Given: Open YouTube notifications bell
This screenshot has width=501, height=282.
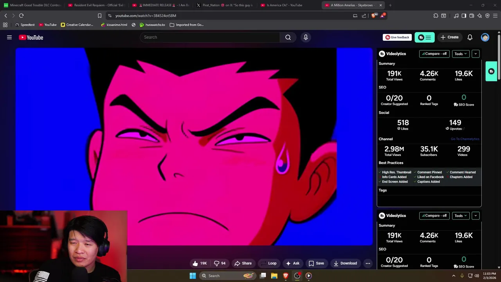Looking at the screenshot, I should [x=470, y=37].
